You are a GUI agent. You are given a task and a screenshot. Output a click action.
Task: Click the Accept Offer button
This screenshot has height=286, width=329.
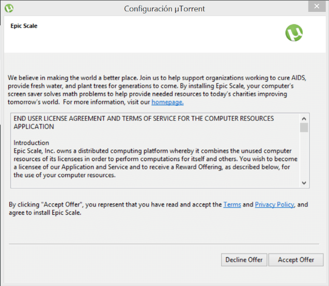tap(296, 260)
